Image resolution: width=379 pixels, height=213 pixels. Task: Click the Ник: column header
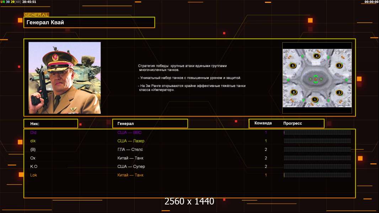(50, 124)
